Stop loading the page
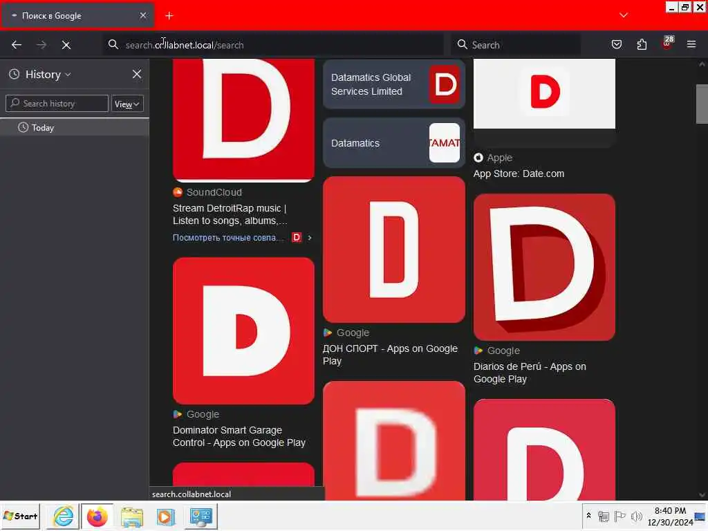 click(66, 45)
